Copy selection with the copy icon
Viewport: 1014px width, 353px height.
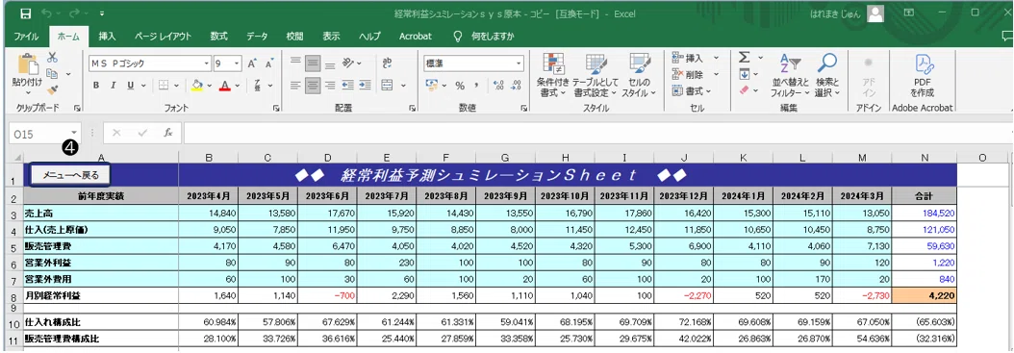pos(53,74)
